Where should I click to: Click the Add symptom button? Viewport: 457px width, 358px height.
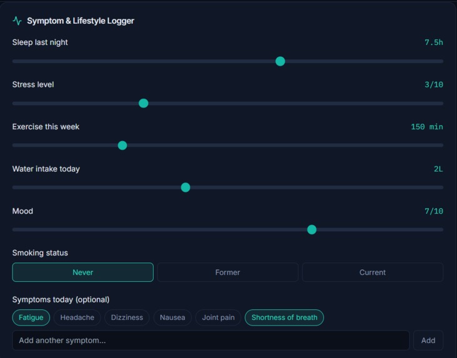[428, 341]
